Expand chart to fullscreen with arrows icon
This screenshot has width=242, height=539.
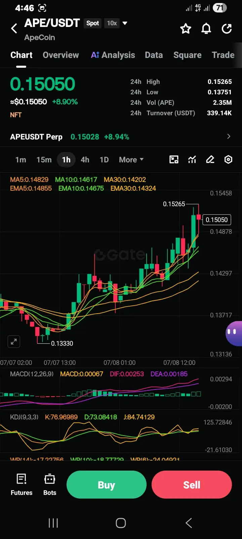14,342
